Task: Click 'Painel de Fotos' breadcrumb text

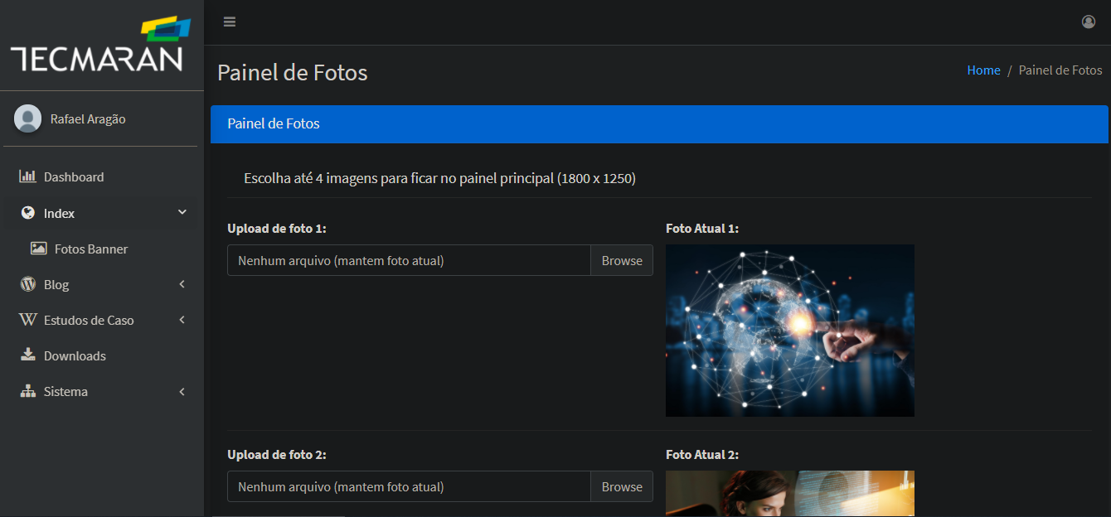Action: (x=1060, y=70)
